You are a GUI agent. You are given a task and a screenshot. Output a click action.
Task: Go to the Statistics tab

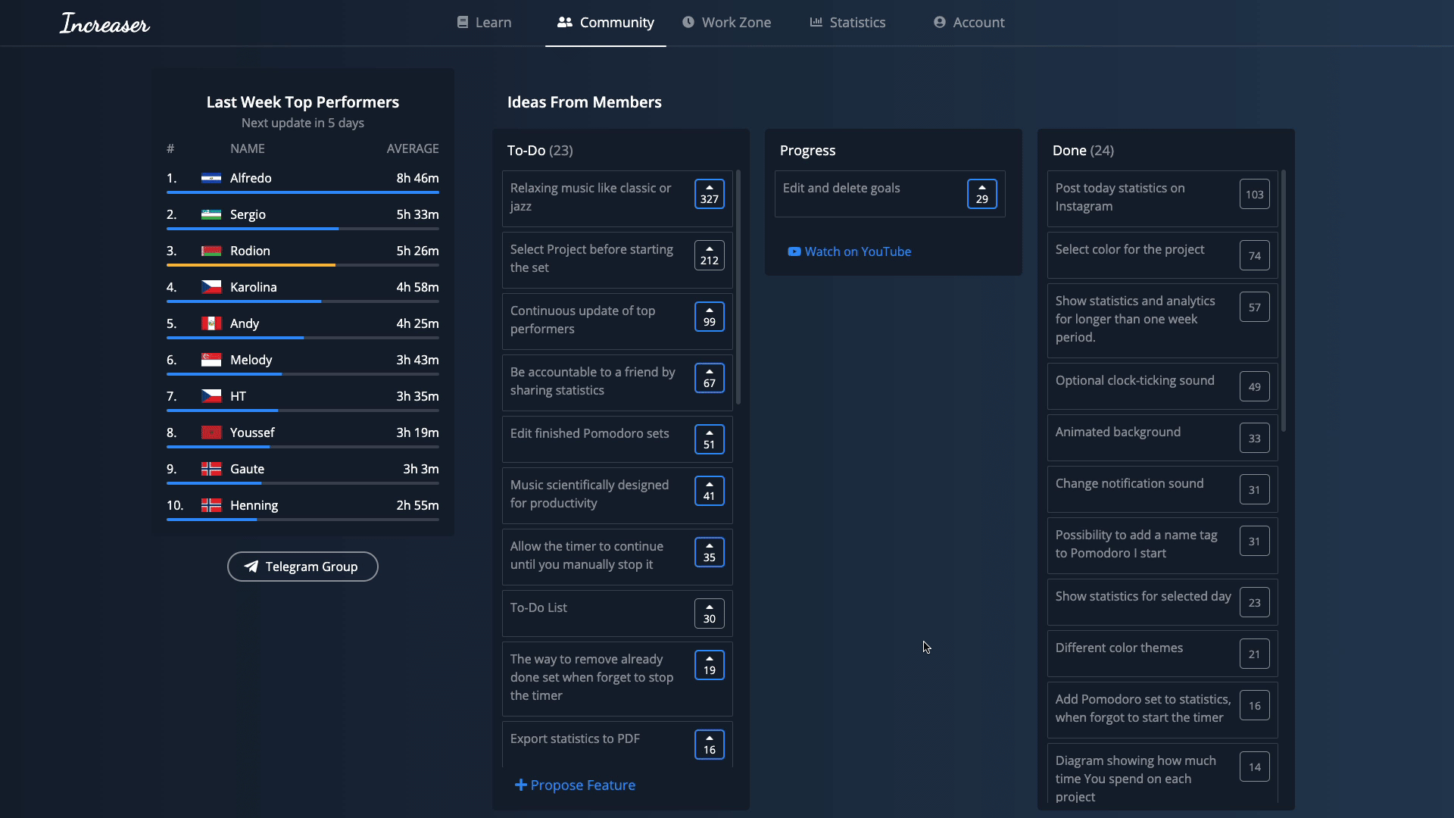[847, 23]
